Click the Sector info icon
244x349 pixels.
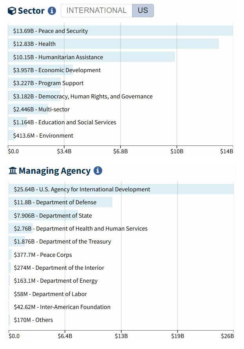point(52,11)
